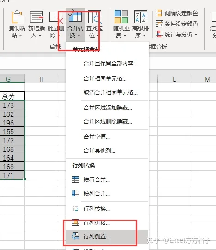This screenshot has height=250, width=216.
Task: Click the 查找定位 find-locate icon
Action: tap(95, 24)
